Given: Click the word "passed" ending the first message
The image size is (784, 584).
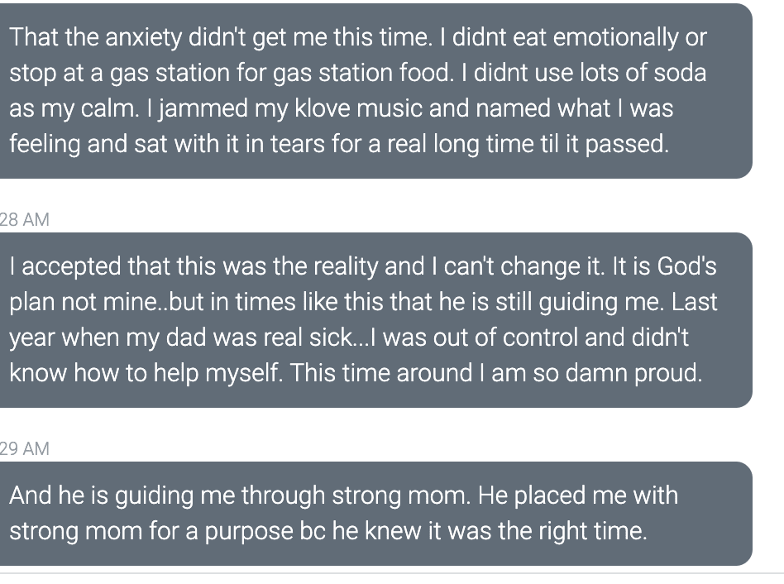Looking at the screenshot, I should click(x=627, y=145).
